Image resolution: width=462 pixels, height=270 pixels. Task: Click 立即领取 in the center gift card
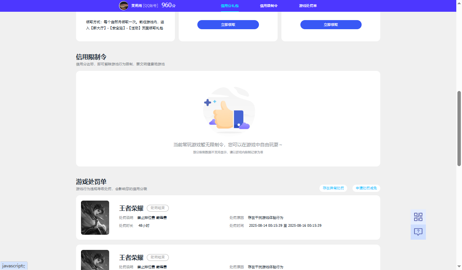[228, 25]
